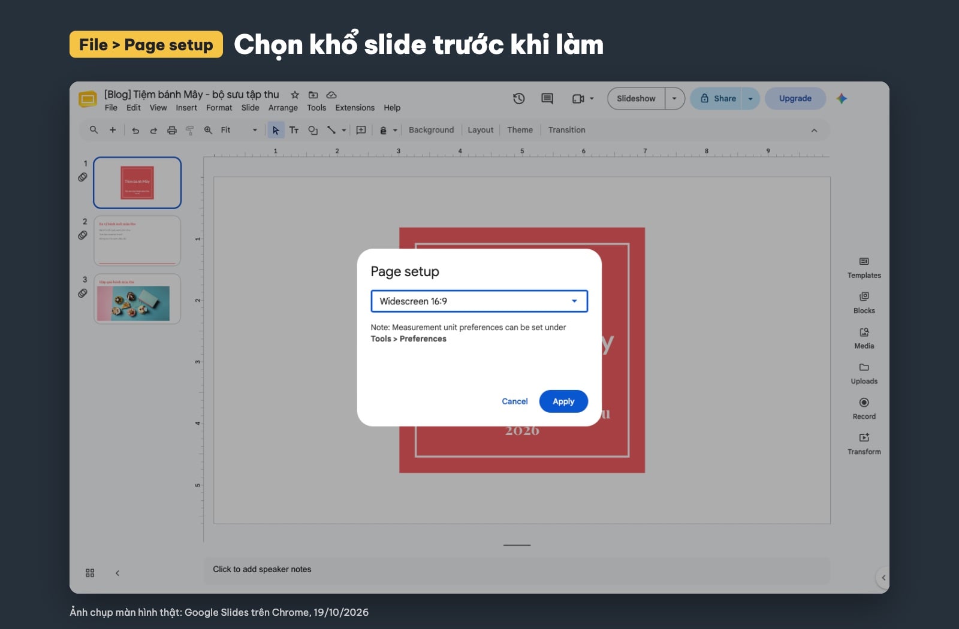Open Blocks in the side panel
Image resolution: width=959 pixels, height=629 pixels.
tap(864, 303)
